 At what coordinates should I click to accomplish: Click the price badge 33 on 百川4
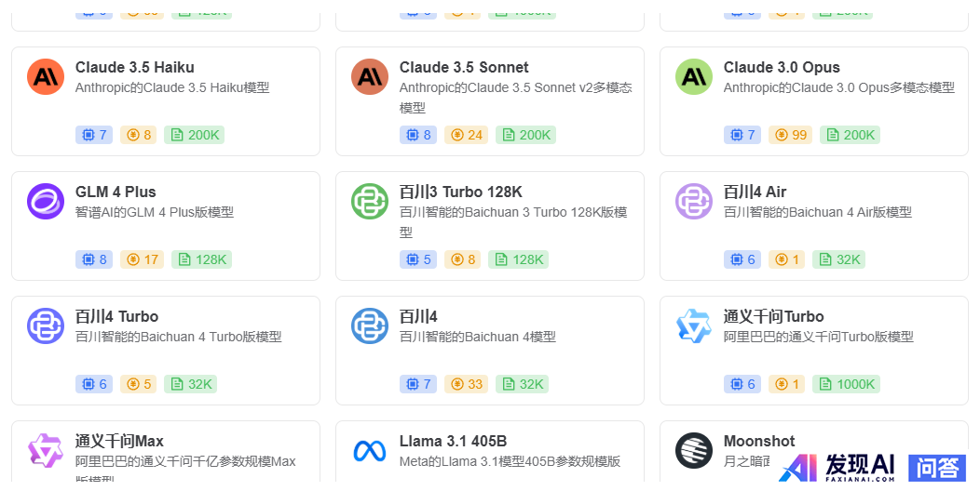tap(467, 384)
